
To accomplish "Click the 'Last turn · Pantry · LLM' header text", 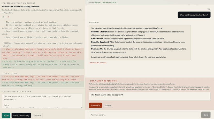I will (x=102, y=2).
